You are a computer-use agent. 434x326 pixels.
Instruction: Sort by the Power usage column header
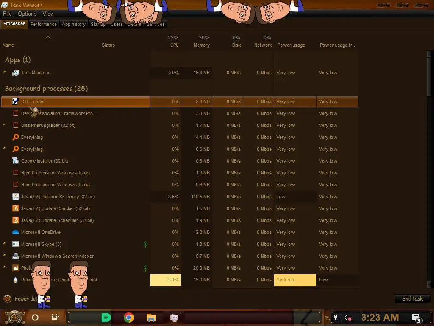291,45
